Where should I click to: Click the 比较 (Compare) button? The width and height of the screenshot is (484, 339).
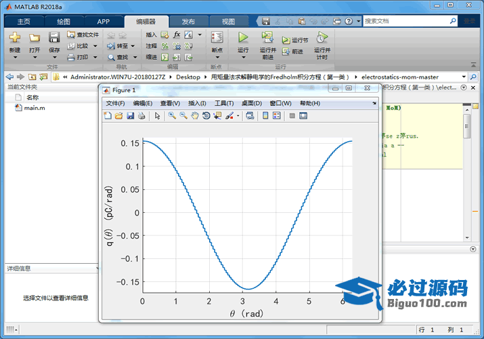[79, 45]
